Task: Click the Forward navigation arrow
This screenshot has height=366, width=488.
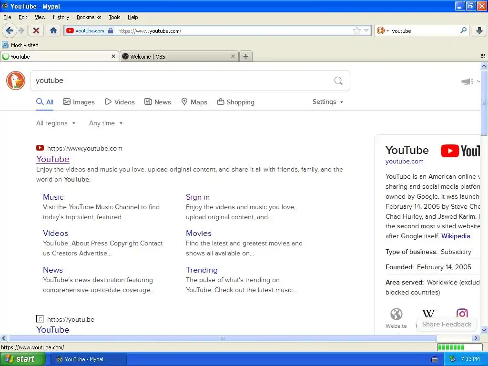Action: point(21,30)
